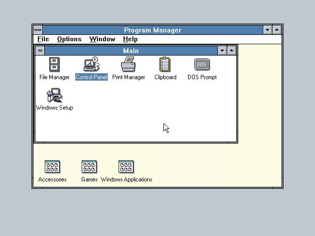
Task: Select the File Manager icon
Action: click(x=54, y=65)
